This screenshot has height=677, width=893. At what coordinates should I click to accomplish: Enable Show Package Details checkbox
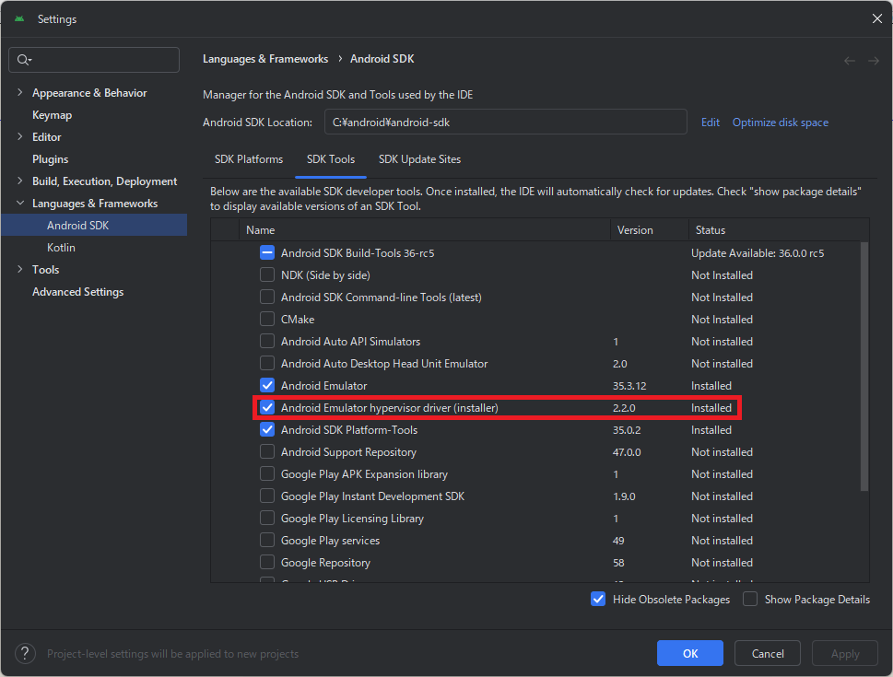click(750, 600)
